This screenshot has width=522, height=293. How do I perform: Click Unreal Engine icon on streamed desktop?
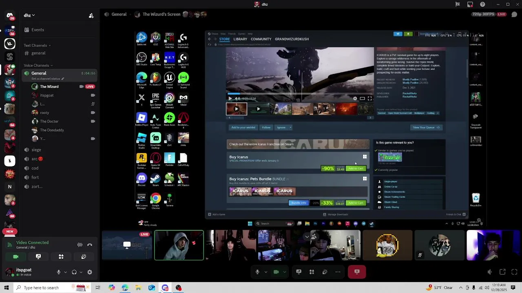[169, 79]
